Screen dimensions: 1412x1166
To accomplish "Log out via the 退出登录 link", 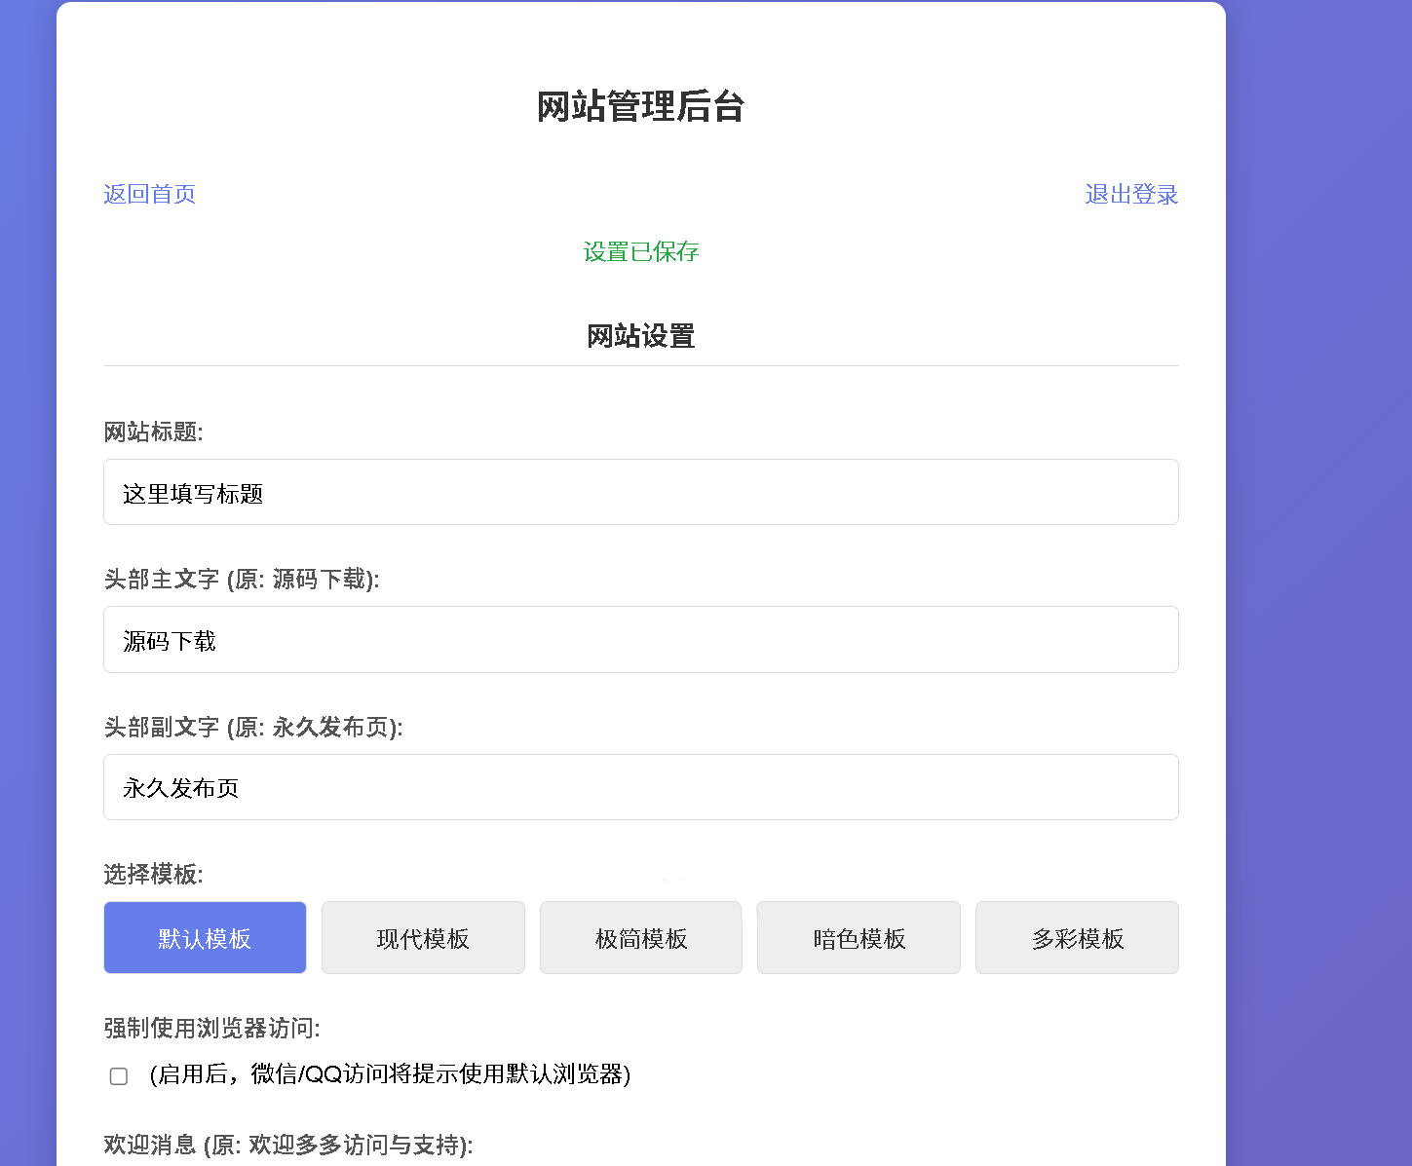I will (x=1130, y=194).
